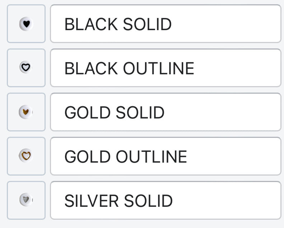
Task: Choose the gold outline heart bead icon
Action: pyautogui.click(x=26, y=155)
